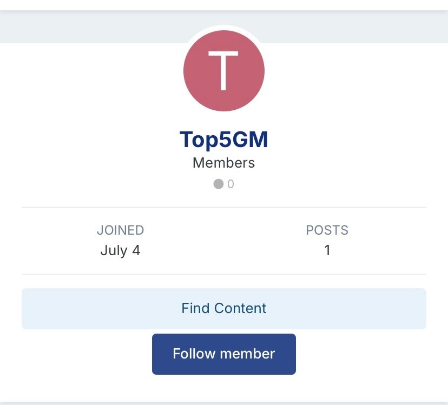Open the Top5GM username link

[x=223, y=140]
